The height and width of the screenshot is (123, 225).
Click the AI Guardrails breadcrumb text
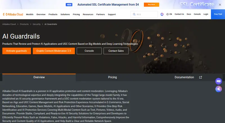tap(51, 24)
